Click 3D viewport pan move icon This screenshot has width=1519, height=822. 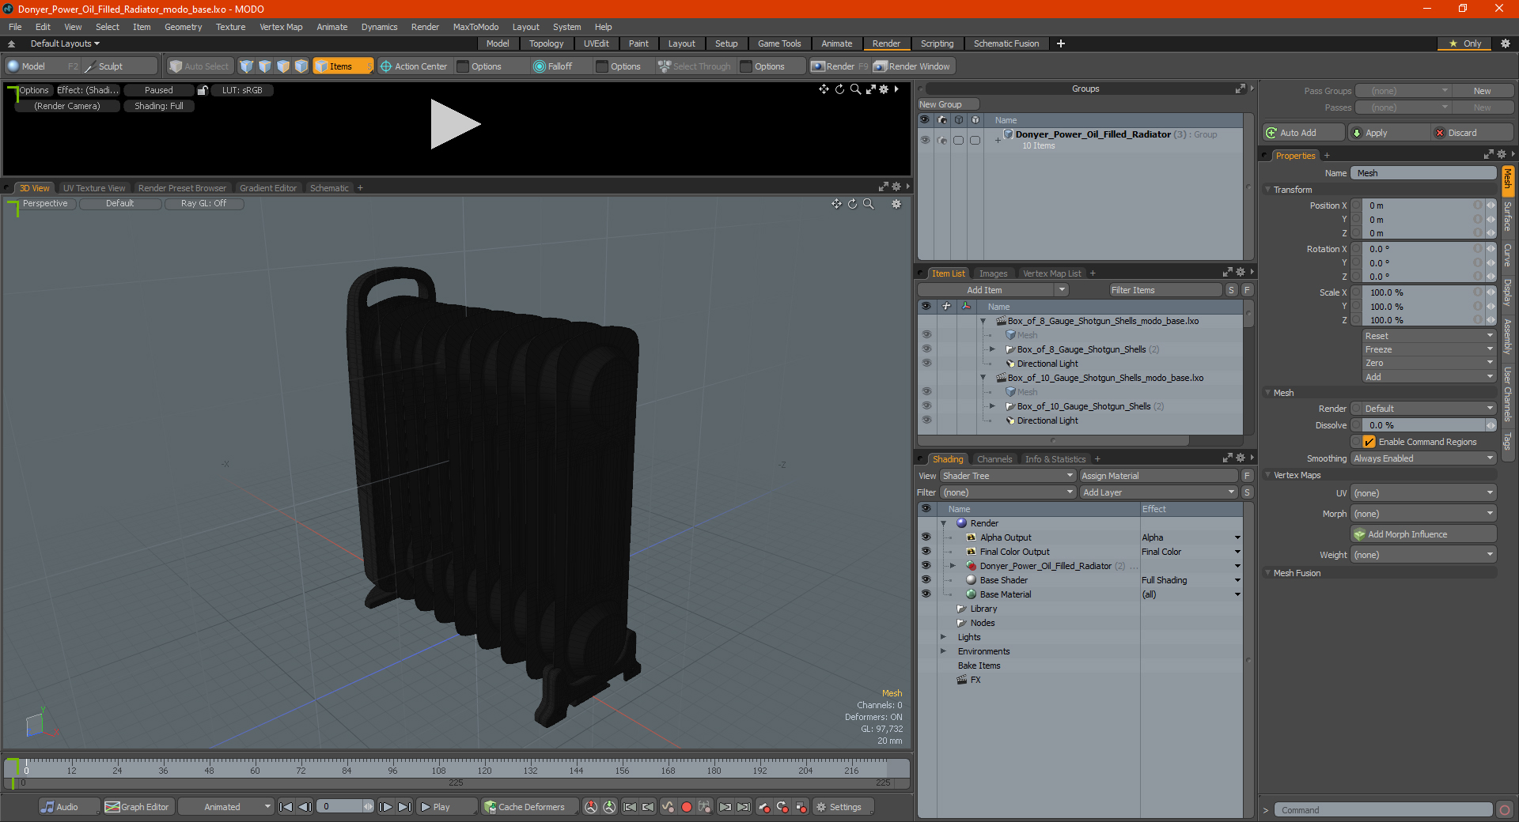[x=836, y=204]
